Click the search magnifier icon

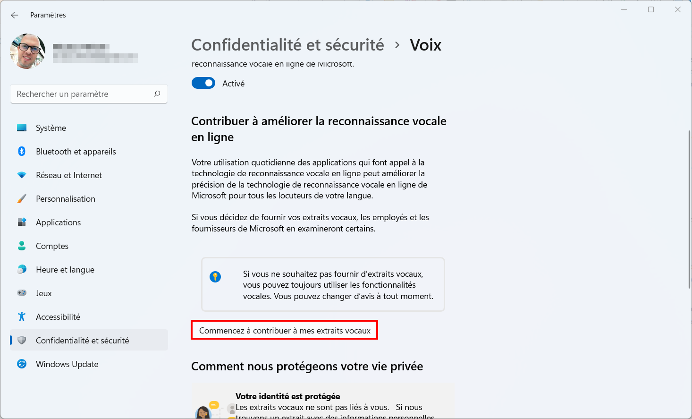[x=157, y=94]
